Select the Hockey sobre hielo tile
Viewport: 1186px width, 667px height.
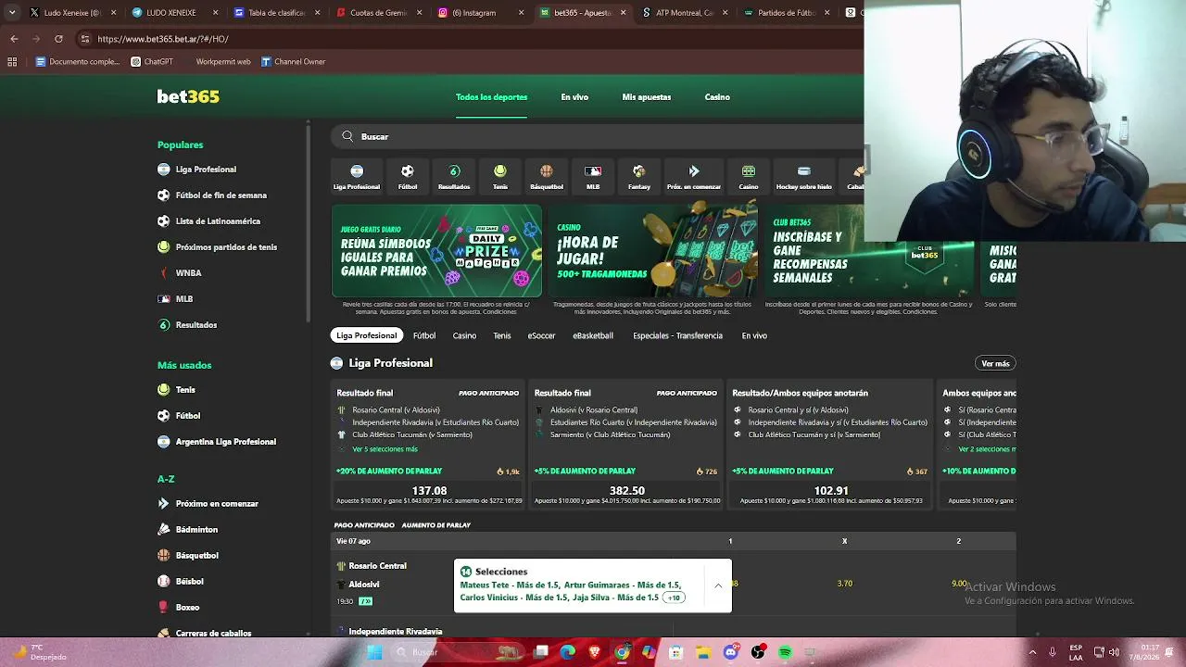(804, 176)
